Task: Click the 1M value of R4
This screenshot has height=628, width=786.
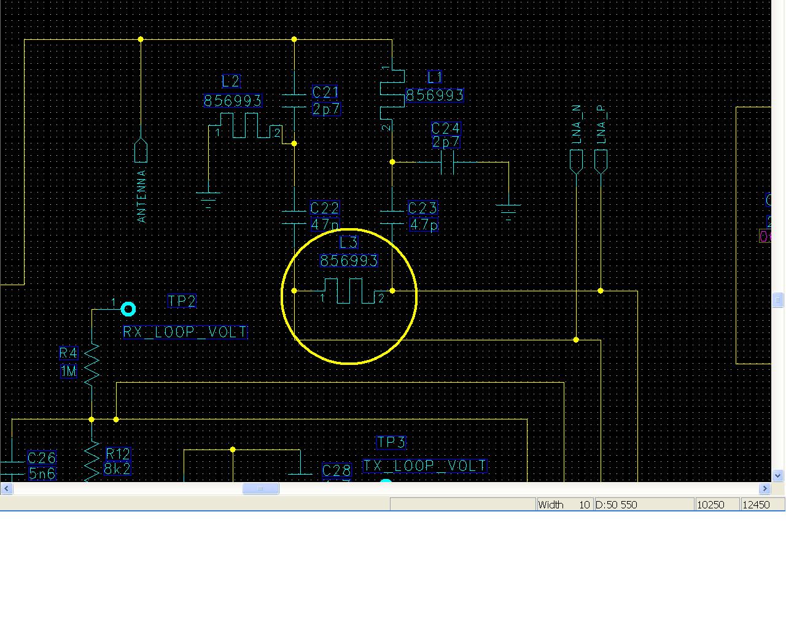Action: point(69,371)
